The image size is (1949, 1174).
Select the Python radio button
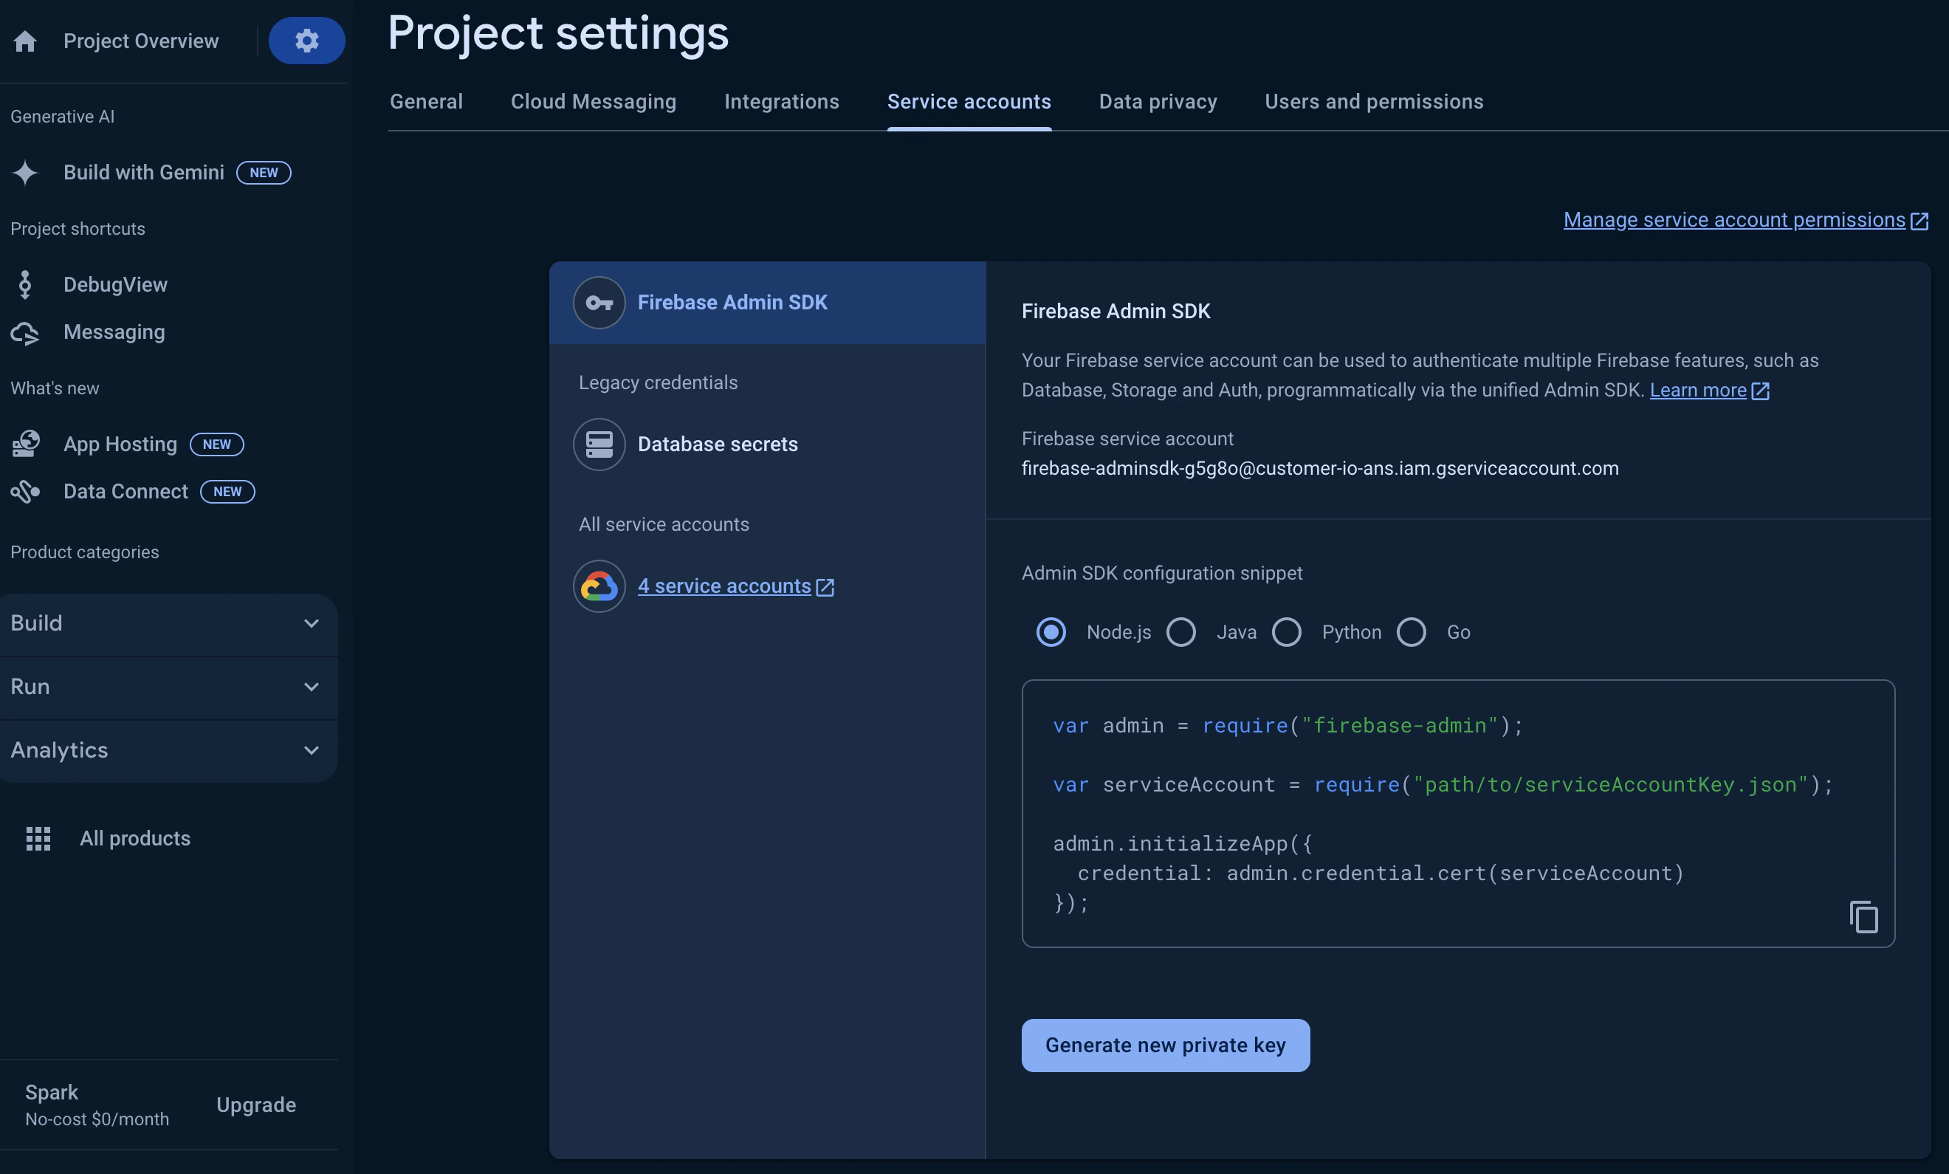1286,632
